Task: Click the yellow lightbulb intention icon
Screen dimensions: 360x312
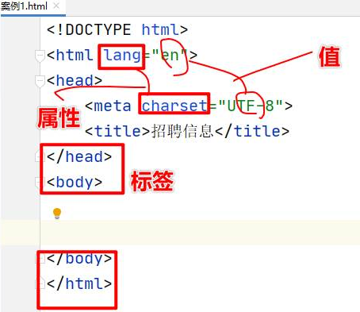Action: tap(57, 214)
